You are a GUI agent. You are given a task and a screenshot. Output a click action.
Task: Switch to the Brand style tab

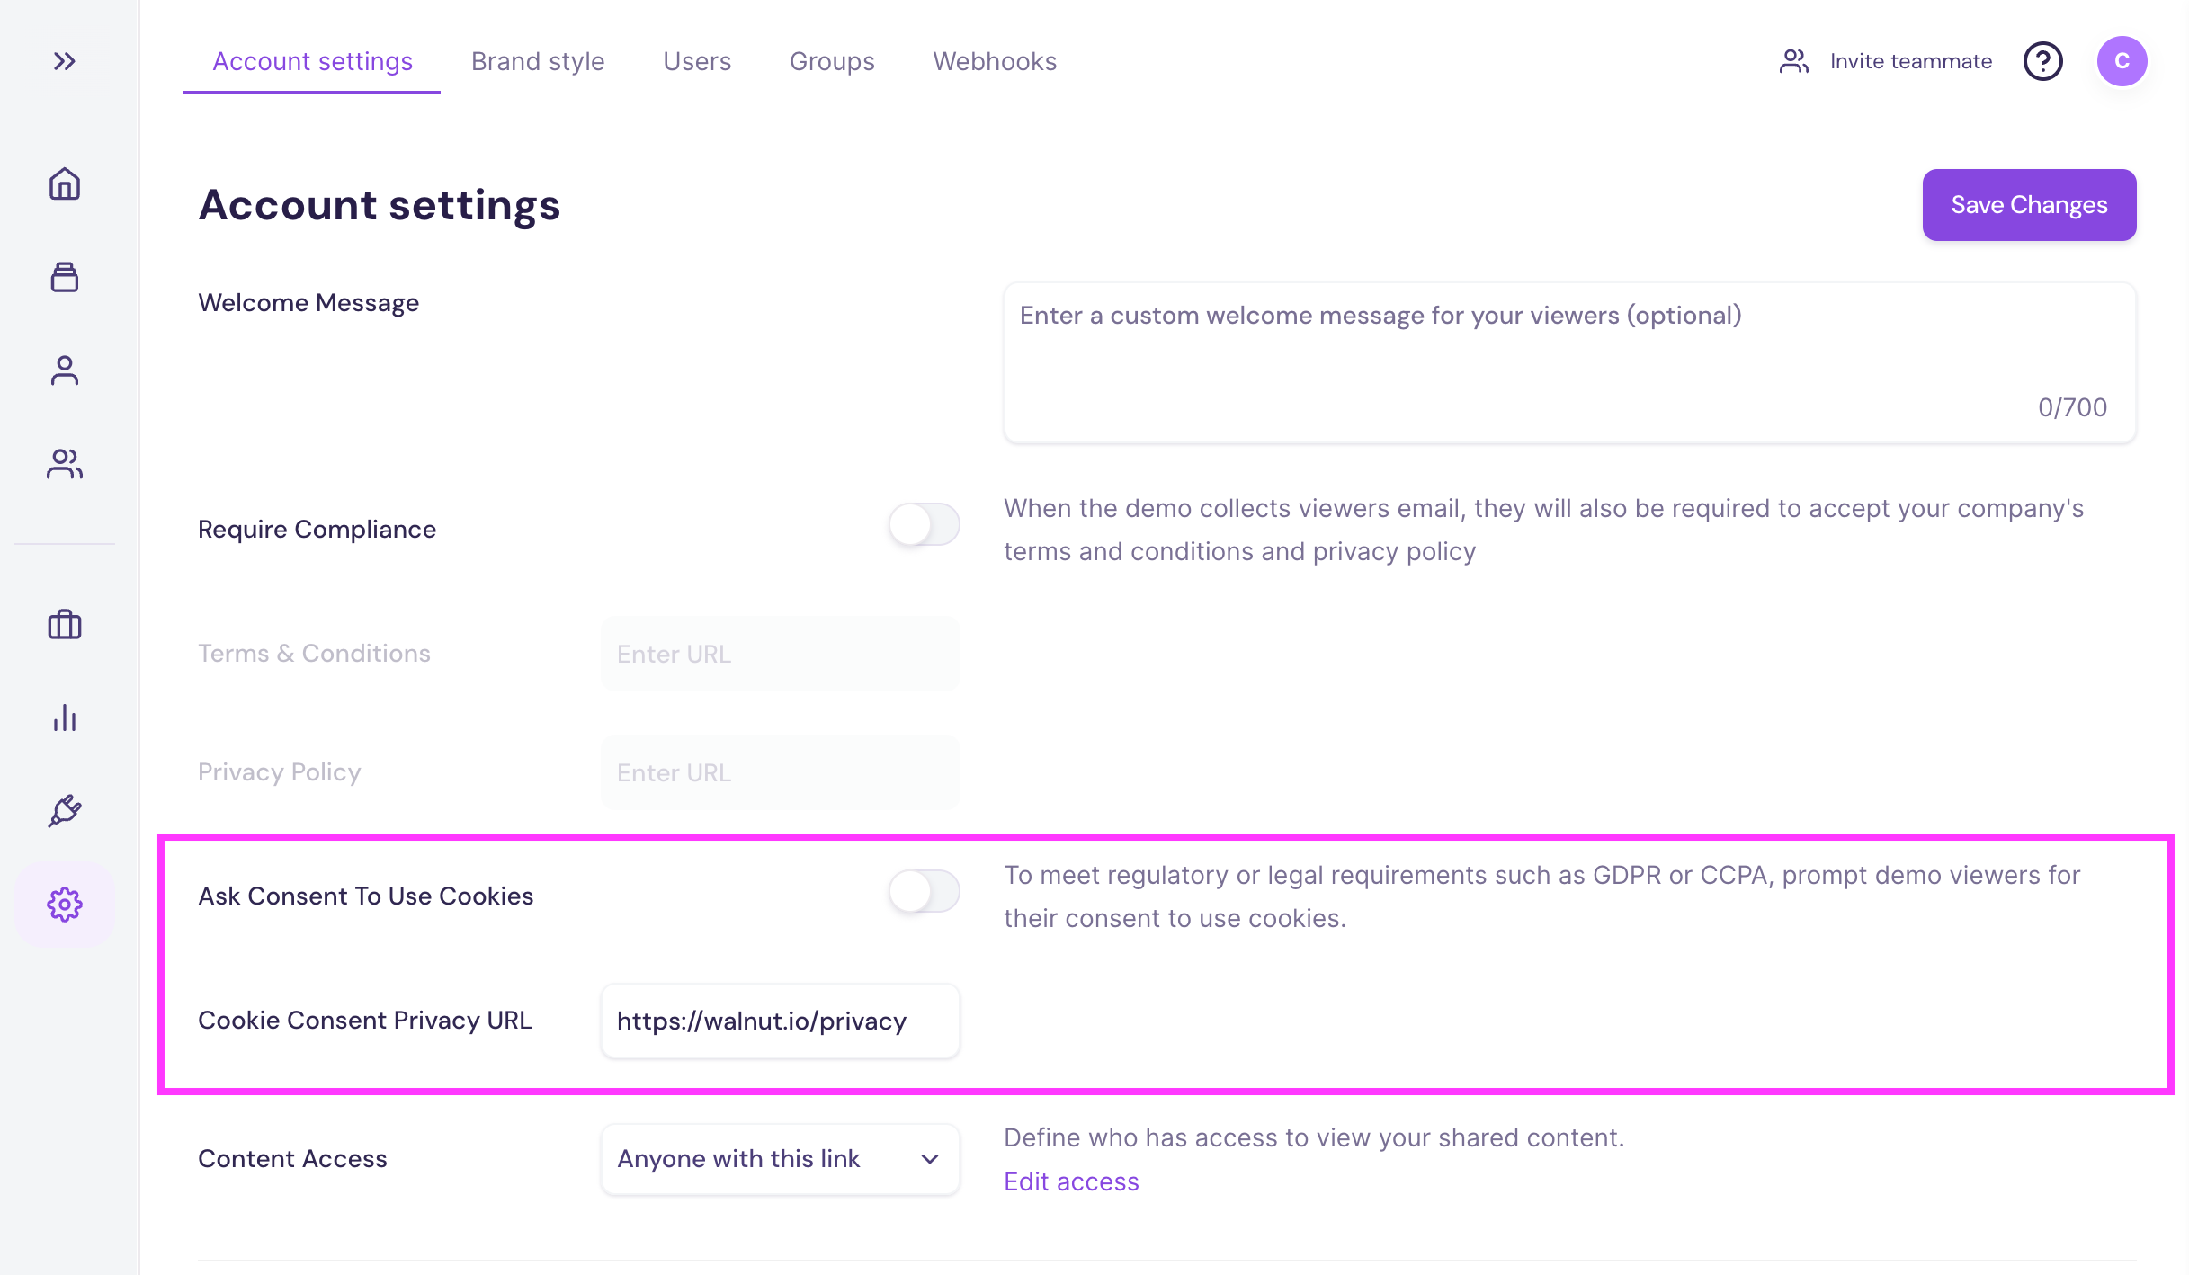(x=538, y=61)
